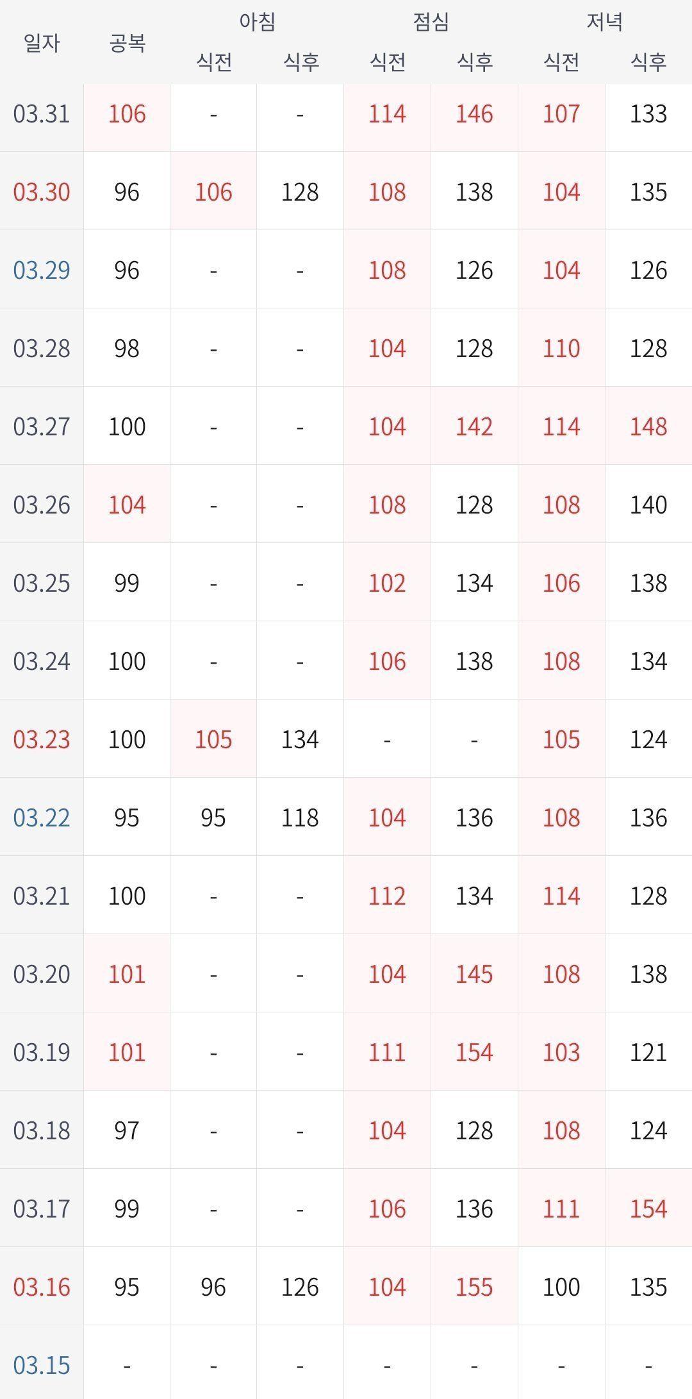Select fasting value 106 on 03.31
The width and height of the screenshot is (692, 1399).
click(x=127, y=114)
